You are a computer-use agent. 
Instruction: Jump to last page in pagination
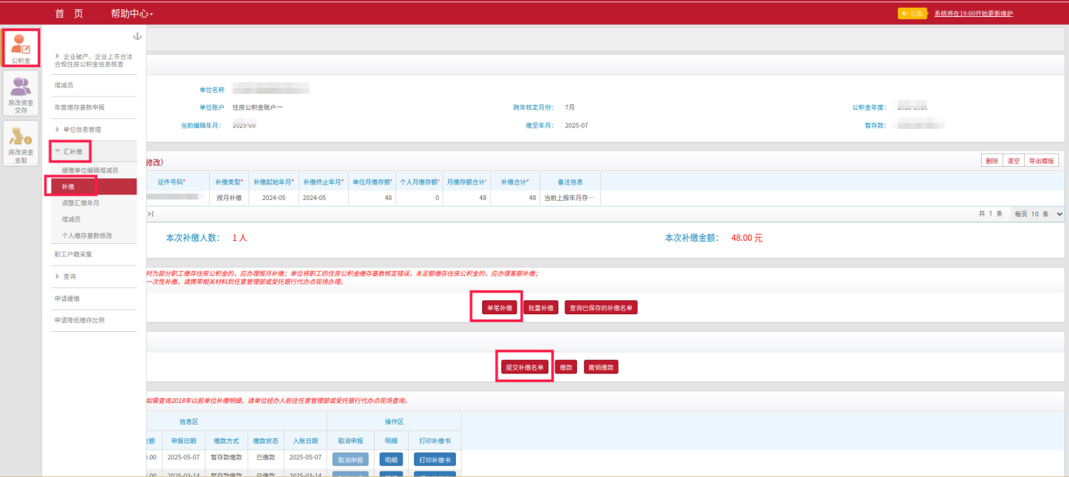[x=150, y=214]
